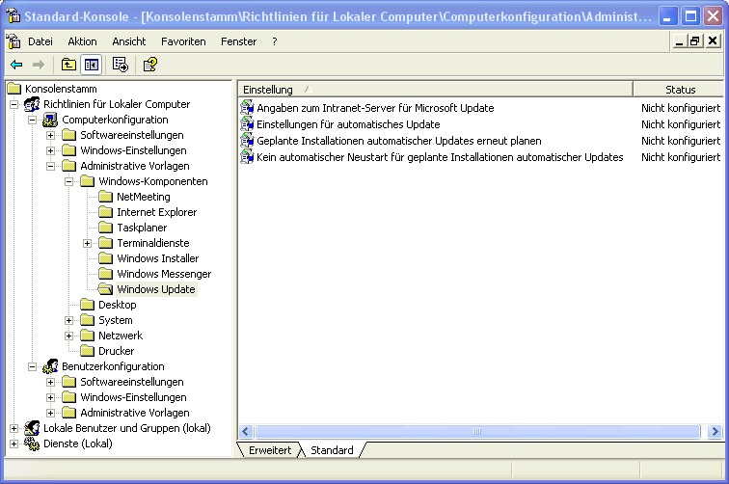Collapse Administrative Vorlagen under Computerkonfiguration

(x=50, y=166)
